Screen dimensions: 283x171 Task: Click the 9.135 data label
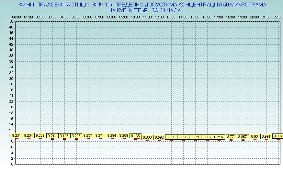[136, 136]
